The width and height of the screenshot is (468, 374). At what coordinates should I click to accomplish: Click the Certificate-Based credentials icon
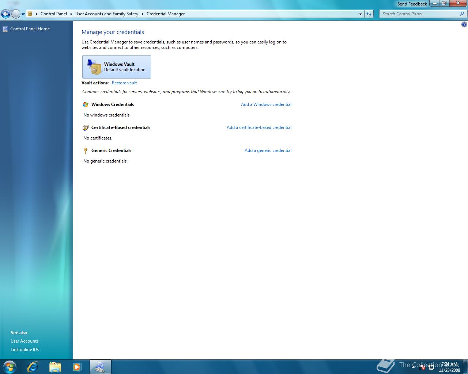point(86,127)
